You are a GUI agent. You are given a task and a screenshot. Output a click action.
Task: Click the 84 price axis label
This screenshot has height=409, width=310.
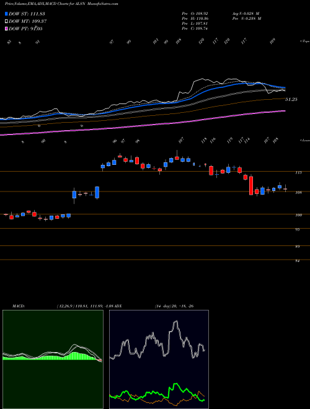tap(298, 260)
